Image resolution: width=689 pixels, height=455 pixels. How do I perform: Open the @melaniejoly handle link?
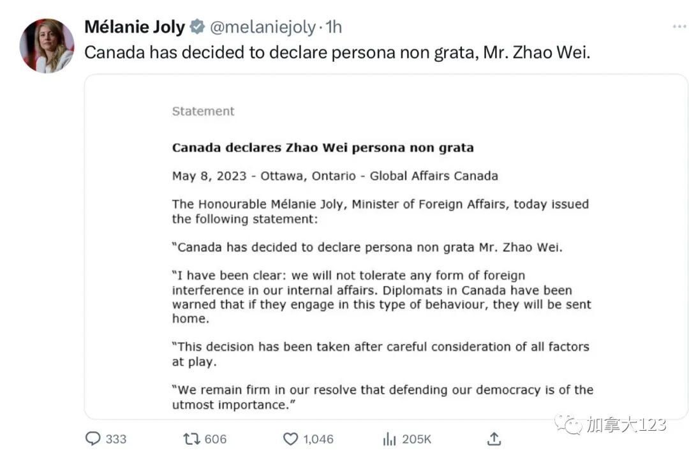[262, 27]
